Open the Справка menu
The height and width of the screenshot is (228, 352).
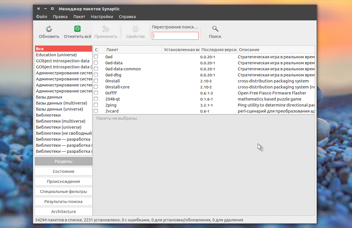(x=127, y=17)
